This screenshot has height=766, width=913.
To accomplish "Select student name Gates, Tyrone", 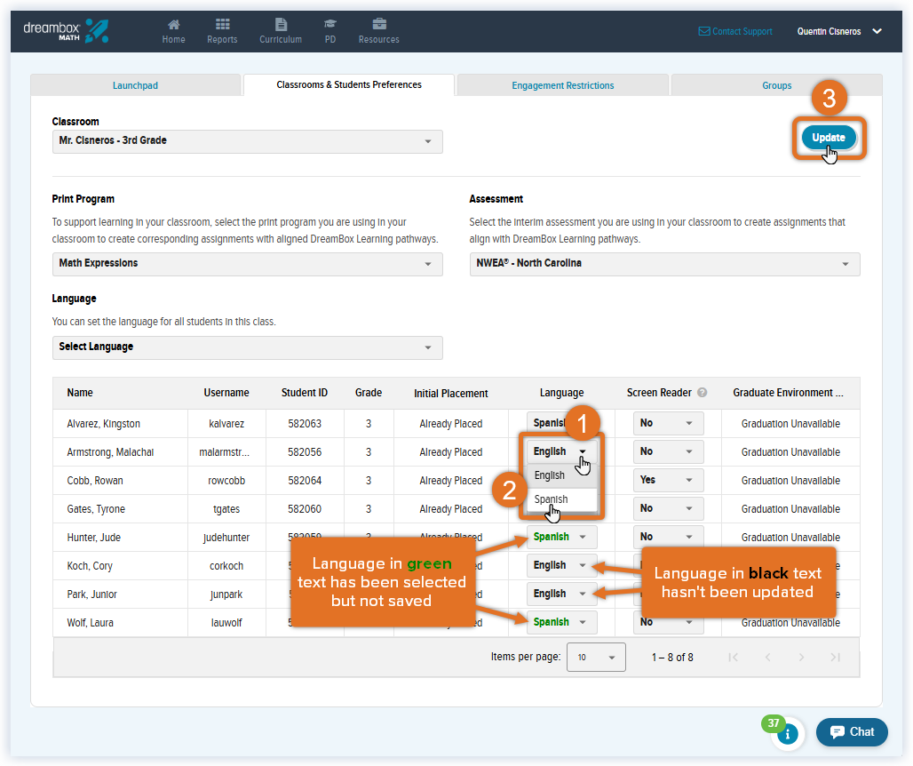I will point(96,509).
